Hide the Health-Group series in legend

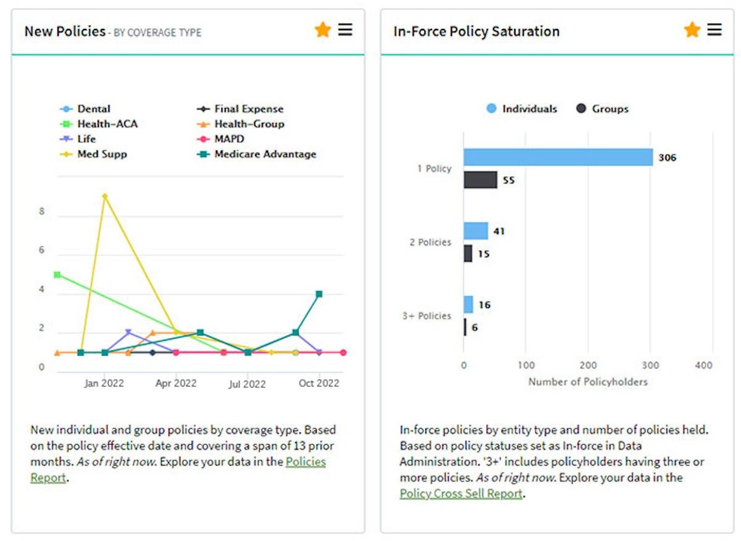[249, 124]
